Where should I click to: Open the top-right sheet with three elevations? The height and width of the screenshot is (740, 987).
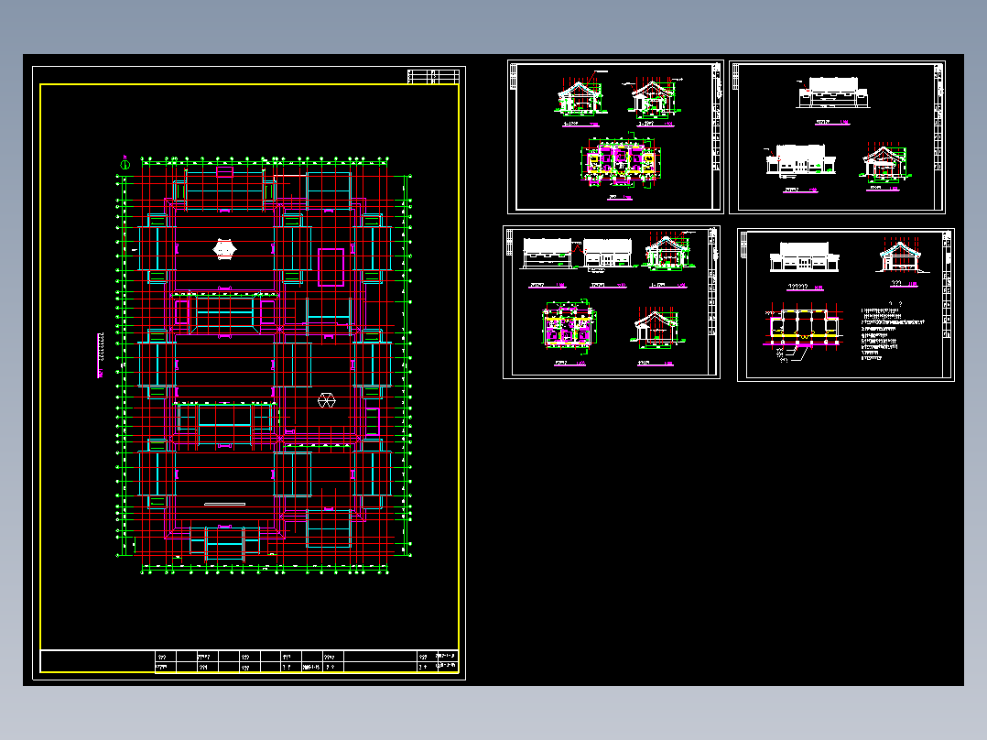[837, 136]
